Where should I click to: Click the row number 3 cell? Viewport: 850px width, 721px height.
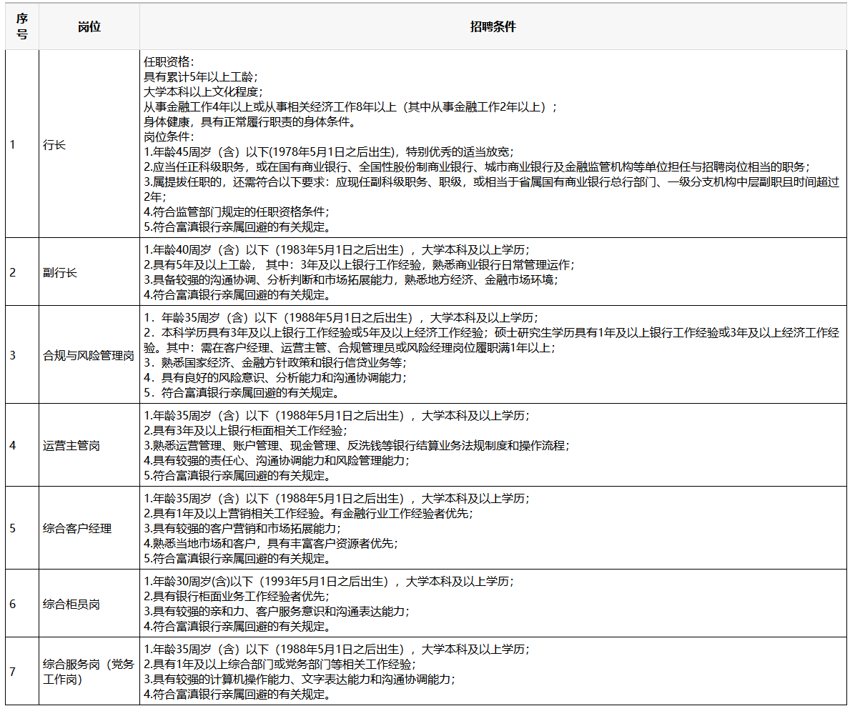click(x=13, y=355)
